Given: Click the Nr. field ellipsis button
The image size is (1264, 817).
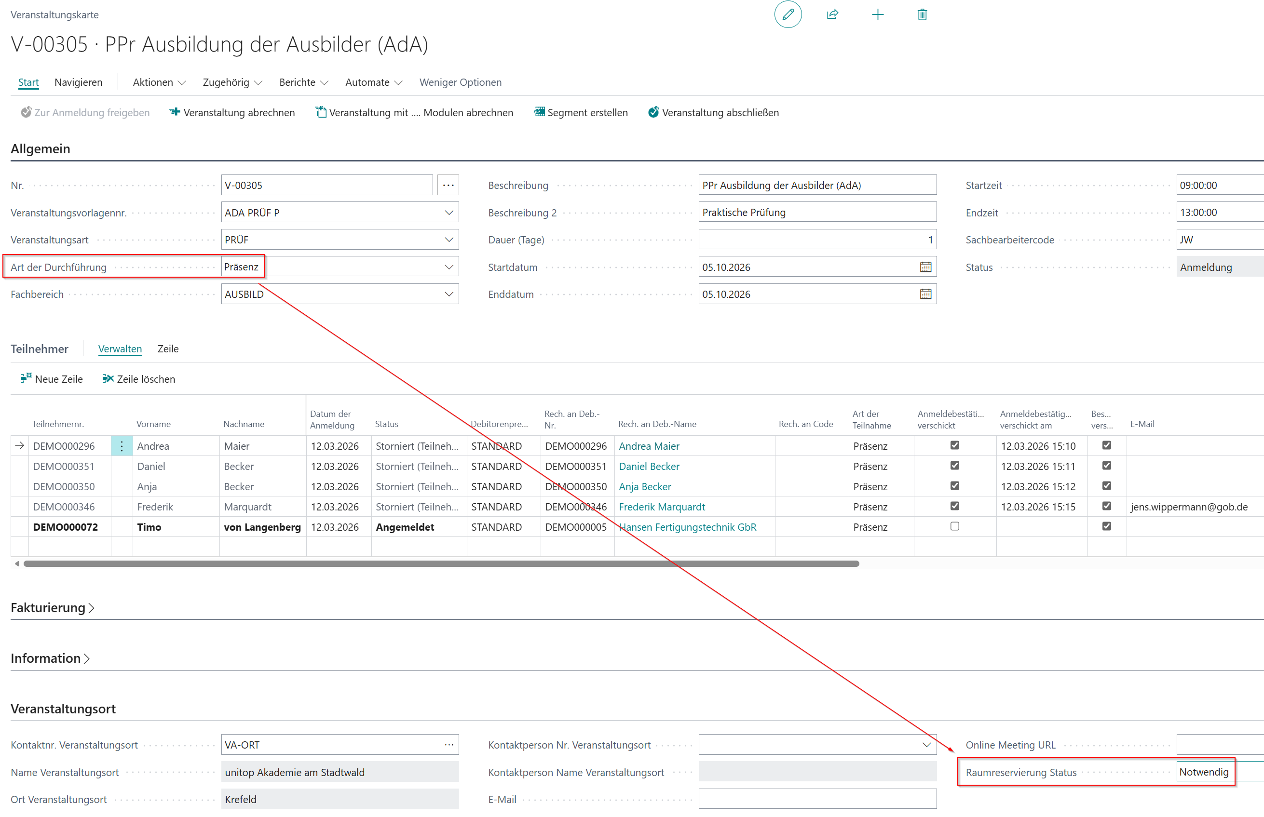Looking at the screenshot, I should 448,185.
